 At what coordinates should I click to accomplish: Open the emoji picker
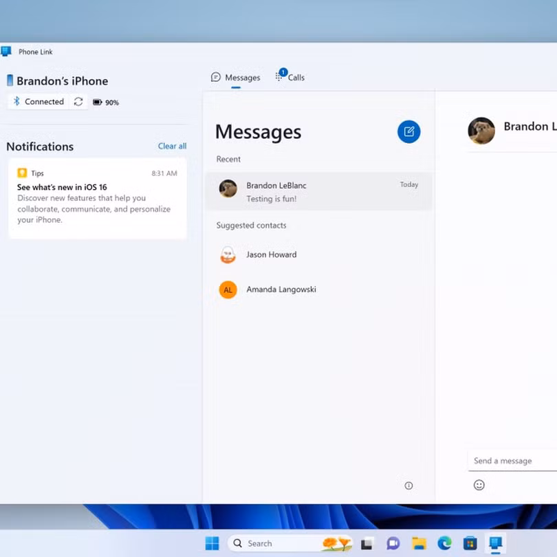[x=479, y=485]
